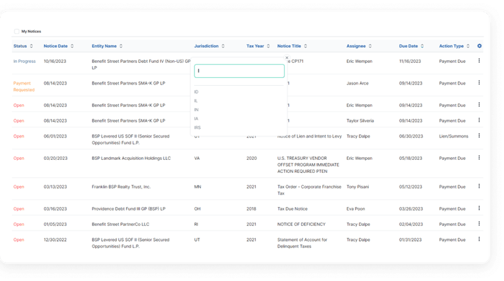The height and width of the screenshot is (281, 504).
Task: Sort by Jurisdiction column arrows
Action: pos(222,47)
